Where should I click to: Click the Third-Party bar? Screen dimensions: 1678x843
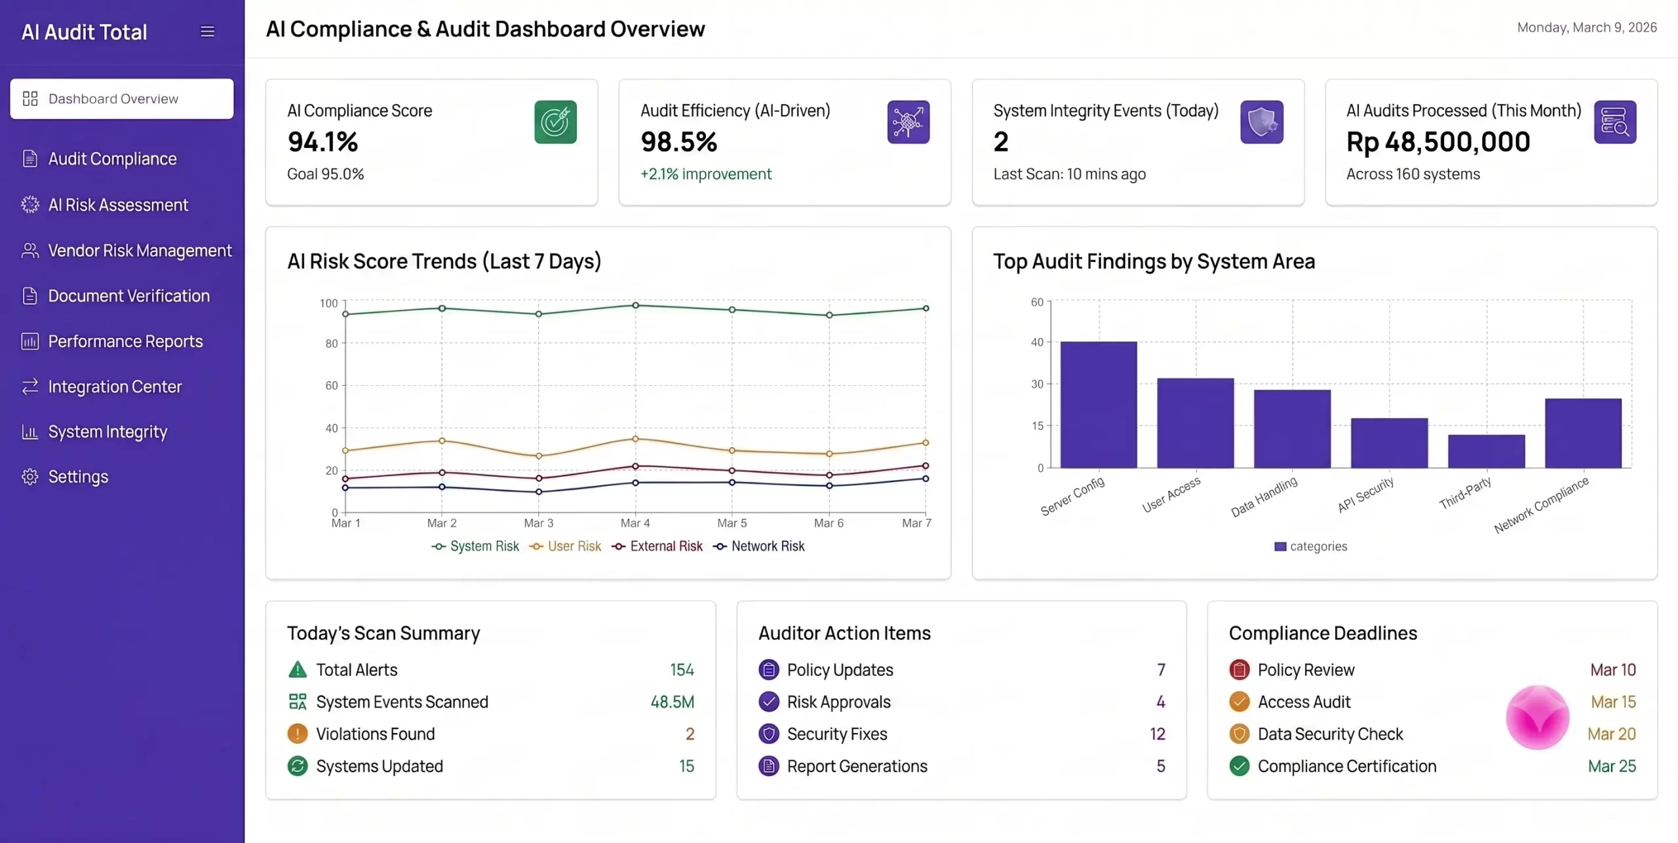1487,451
